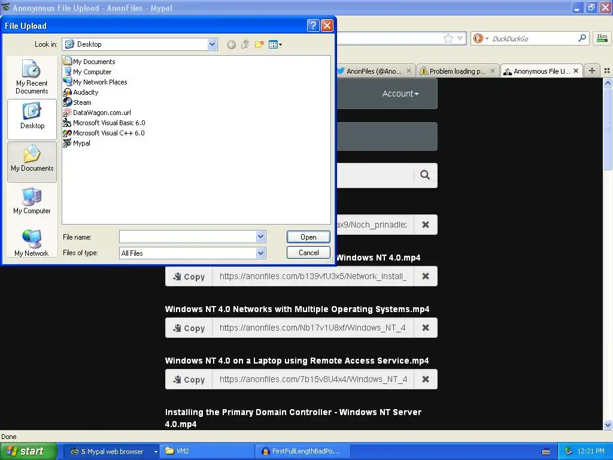The height and width of the screenshot is (460, 613).
Task: Click the Network_Install URL field
Action: point(312,276)
